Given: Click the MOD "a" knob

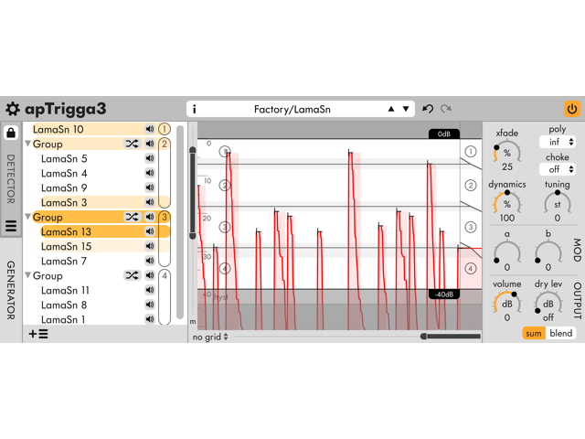Looking at the screenshot, I should [507, 253].
